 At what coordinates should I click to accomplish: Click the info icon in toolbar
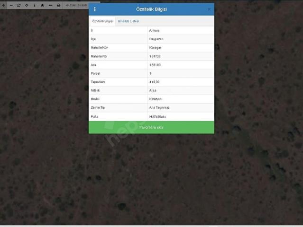pyautogui.click(x=34, y=5)
